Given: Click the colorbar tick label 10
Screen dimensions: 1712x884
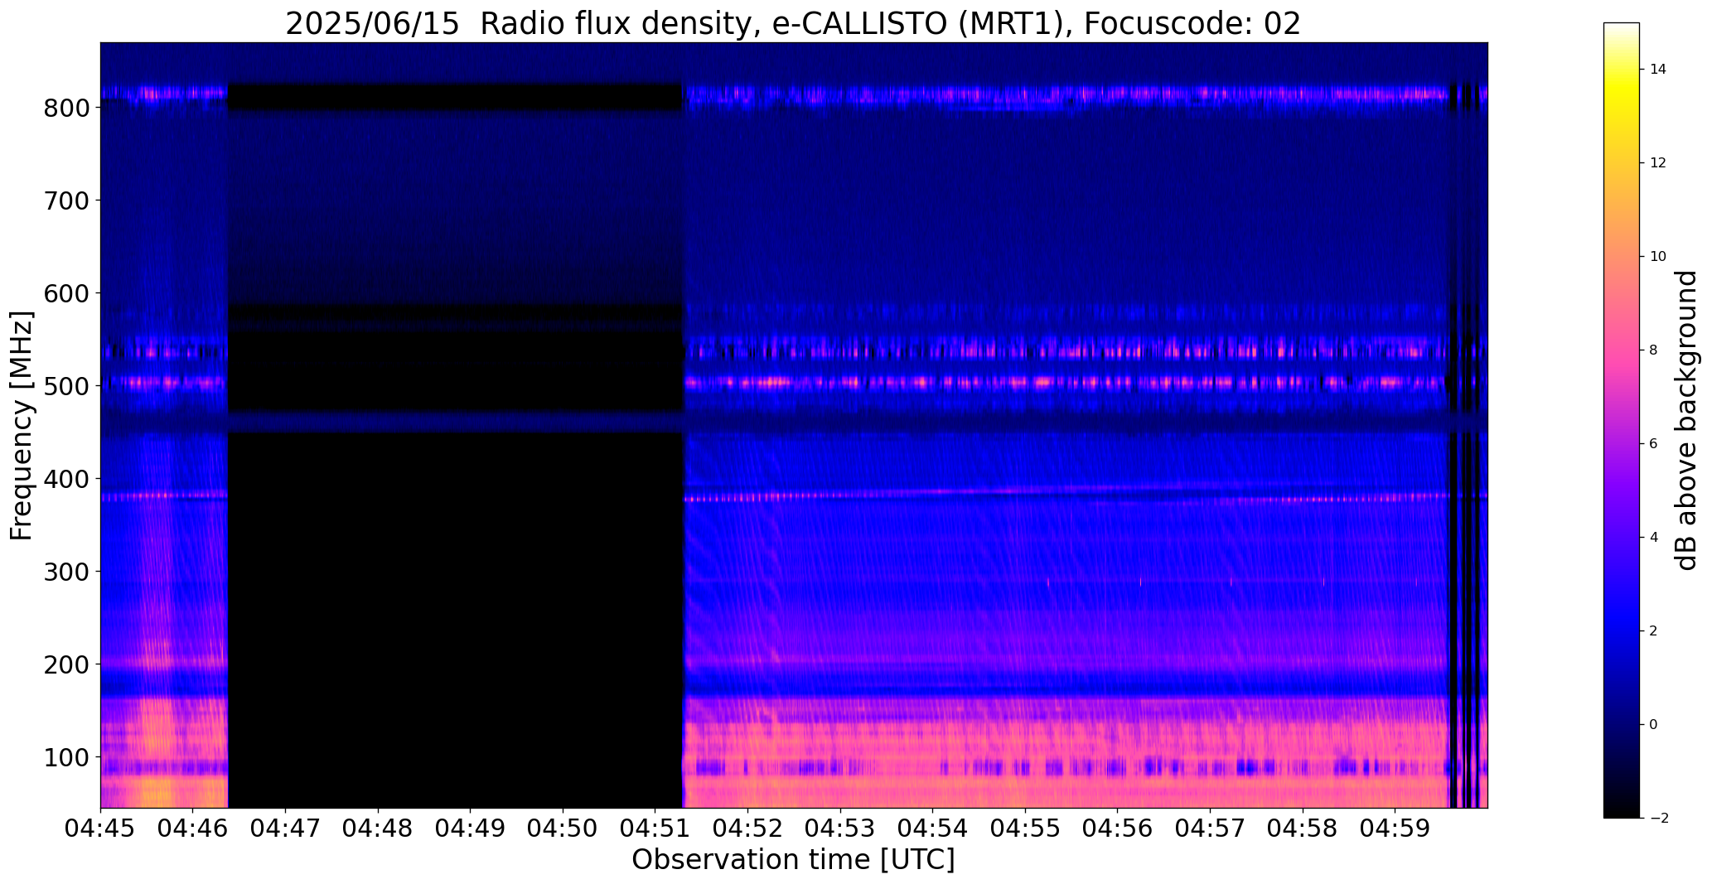Looking at the screenshot, I should [1658, 257].
